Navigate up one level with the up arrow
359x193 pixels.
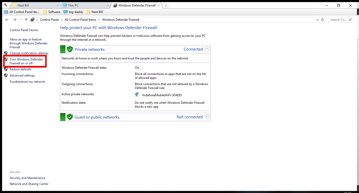26,19
